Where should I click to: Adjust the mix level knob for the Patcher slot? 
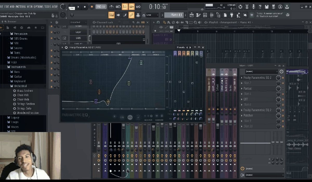pyautogui.click(x=278, y=115)
